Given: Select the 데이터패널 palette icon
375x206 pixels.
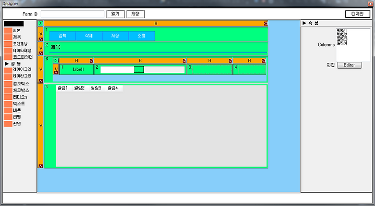Looking at the screenshot, I should (x=8, y=50).
